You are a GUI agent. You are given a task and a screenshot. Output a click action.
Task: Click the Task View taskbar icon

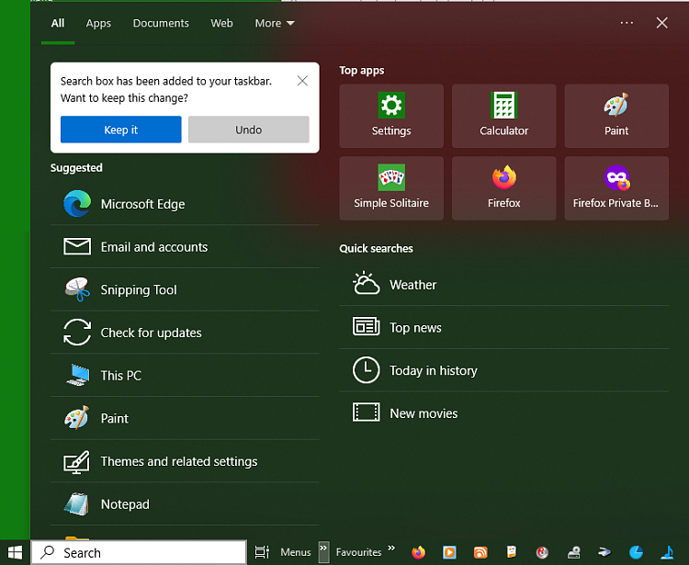coord(262,552)
